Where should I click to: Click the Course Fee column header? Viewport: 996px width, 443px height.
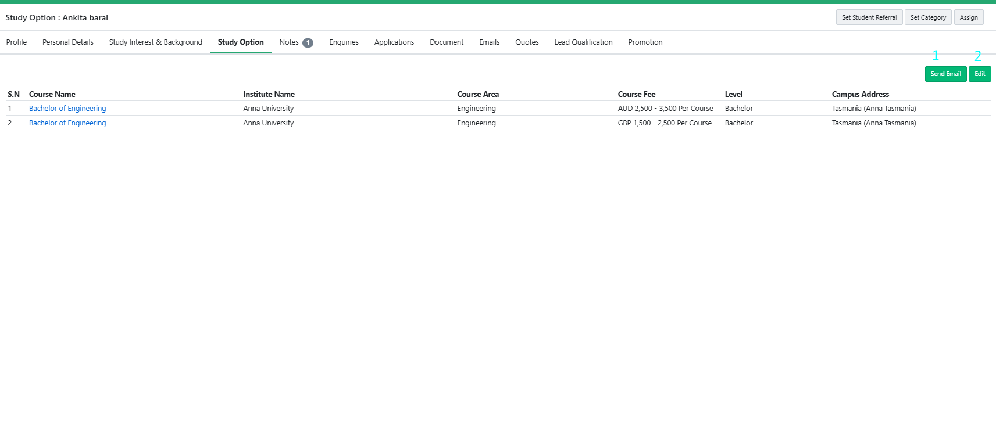point(637,95)
